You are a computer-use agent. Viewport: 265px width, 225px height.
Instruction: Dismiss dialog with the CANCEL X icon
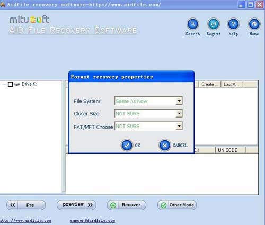click(x=165, y=145)
